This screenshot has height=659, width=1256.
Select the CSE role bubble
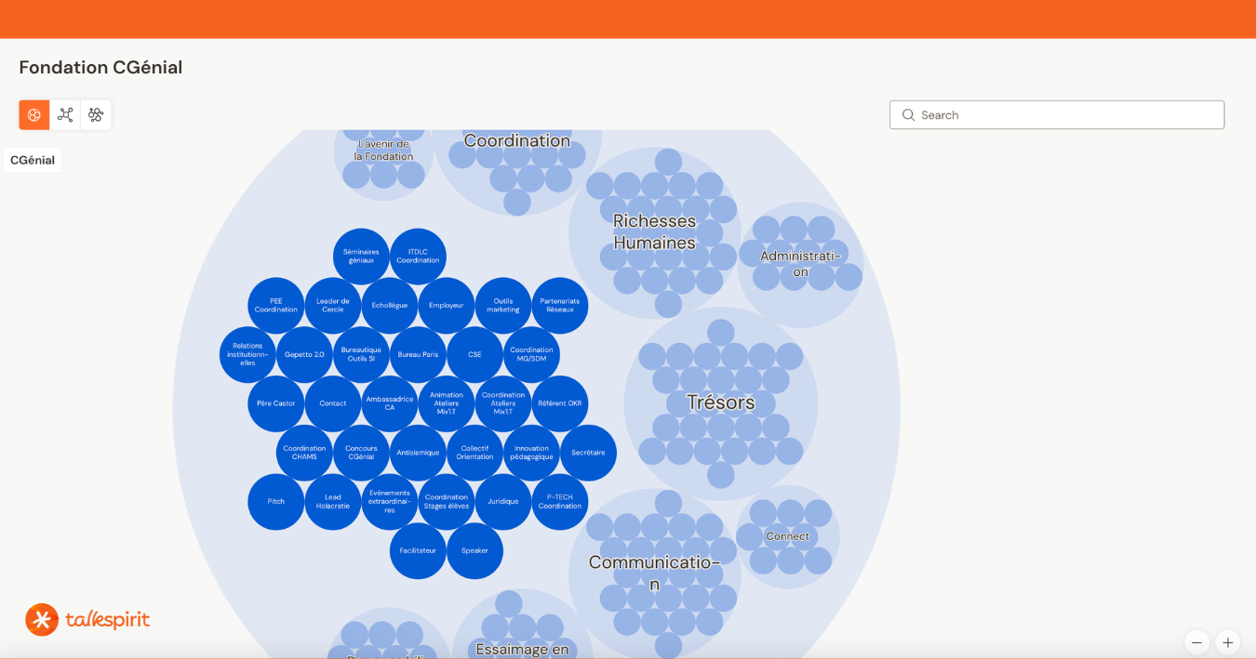click(474, 354)
